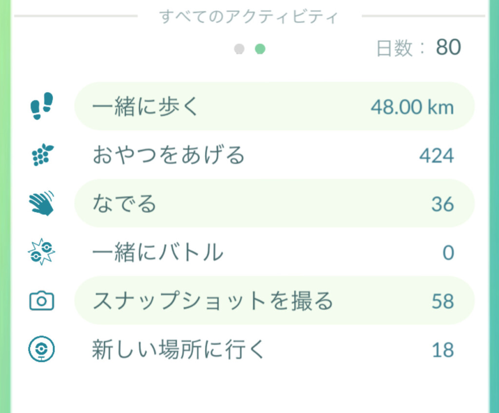Image resolution: width=499 pixels, height=413 pixels.
Task: Tap the petting hand icon
Action: [41, 203]
